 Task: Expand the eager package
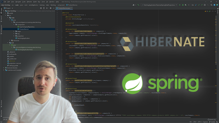(14, 31)
